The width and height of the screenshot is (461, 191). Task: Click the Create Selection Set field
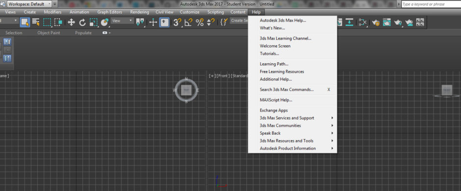(x=239, y=21)
